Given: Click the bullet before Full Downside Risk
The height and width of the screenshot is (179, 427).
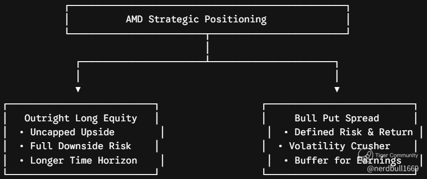Looking at the screenshot, I should coord(22,147).
